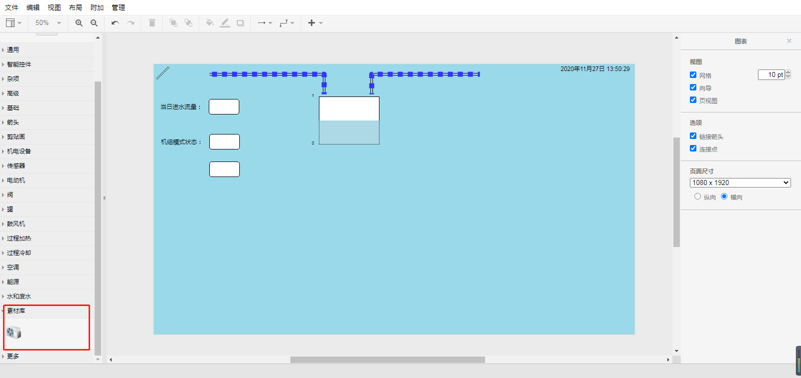Click the date-time label on canvas
Screen dimensions: 801x378
[595, 69]
